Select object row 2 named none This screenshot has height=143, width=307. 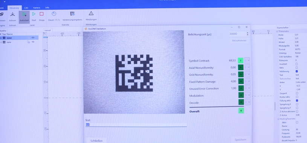pyautogui.click(x=19, y=42)
